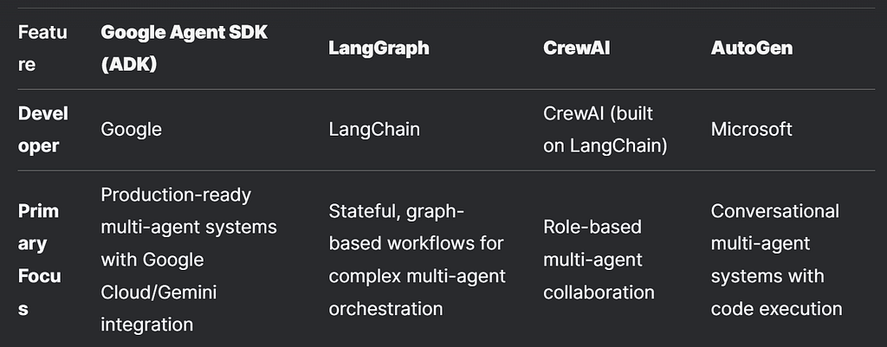Click the CrewAI built on LangChain cell

click(x=605, y=130)
